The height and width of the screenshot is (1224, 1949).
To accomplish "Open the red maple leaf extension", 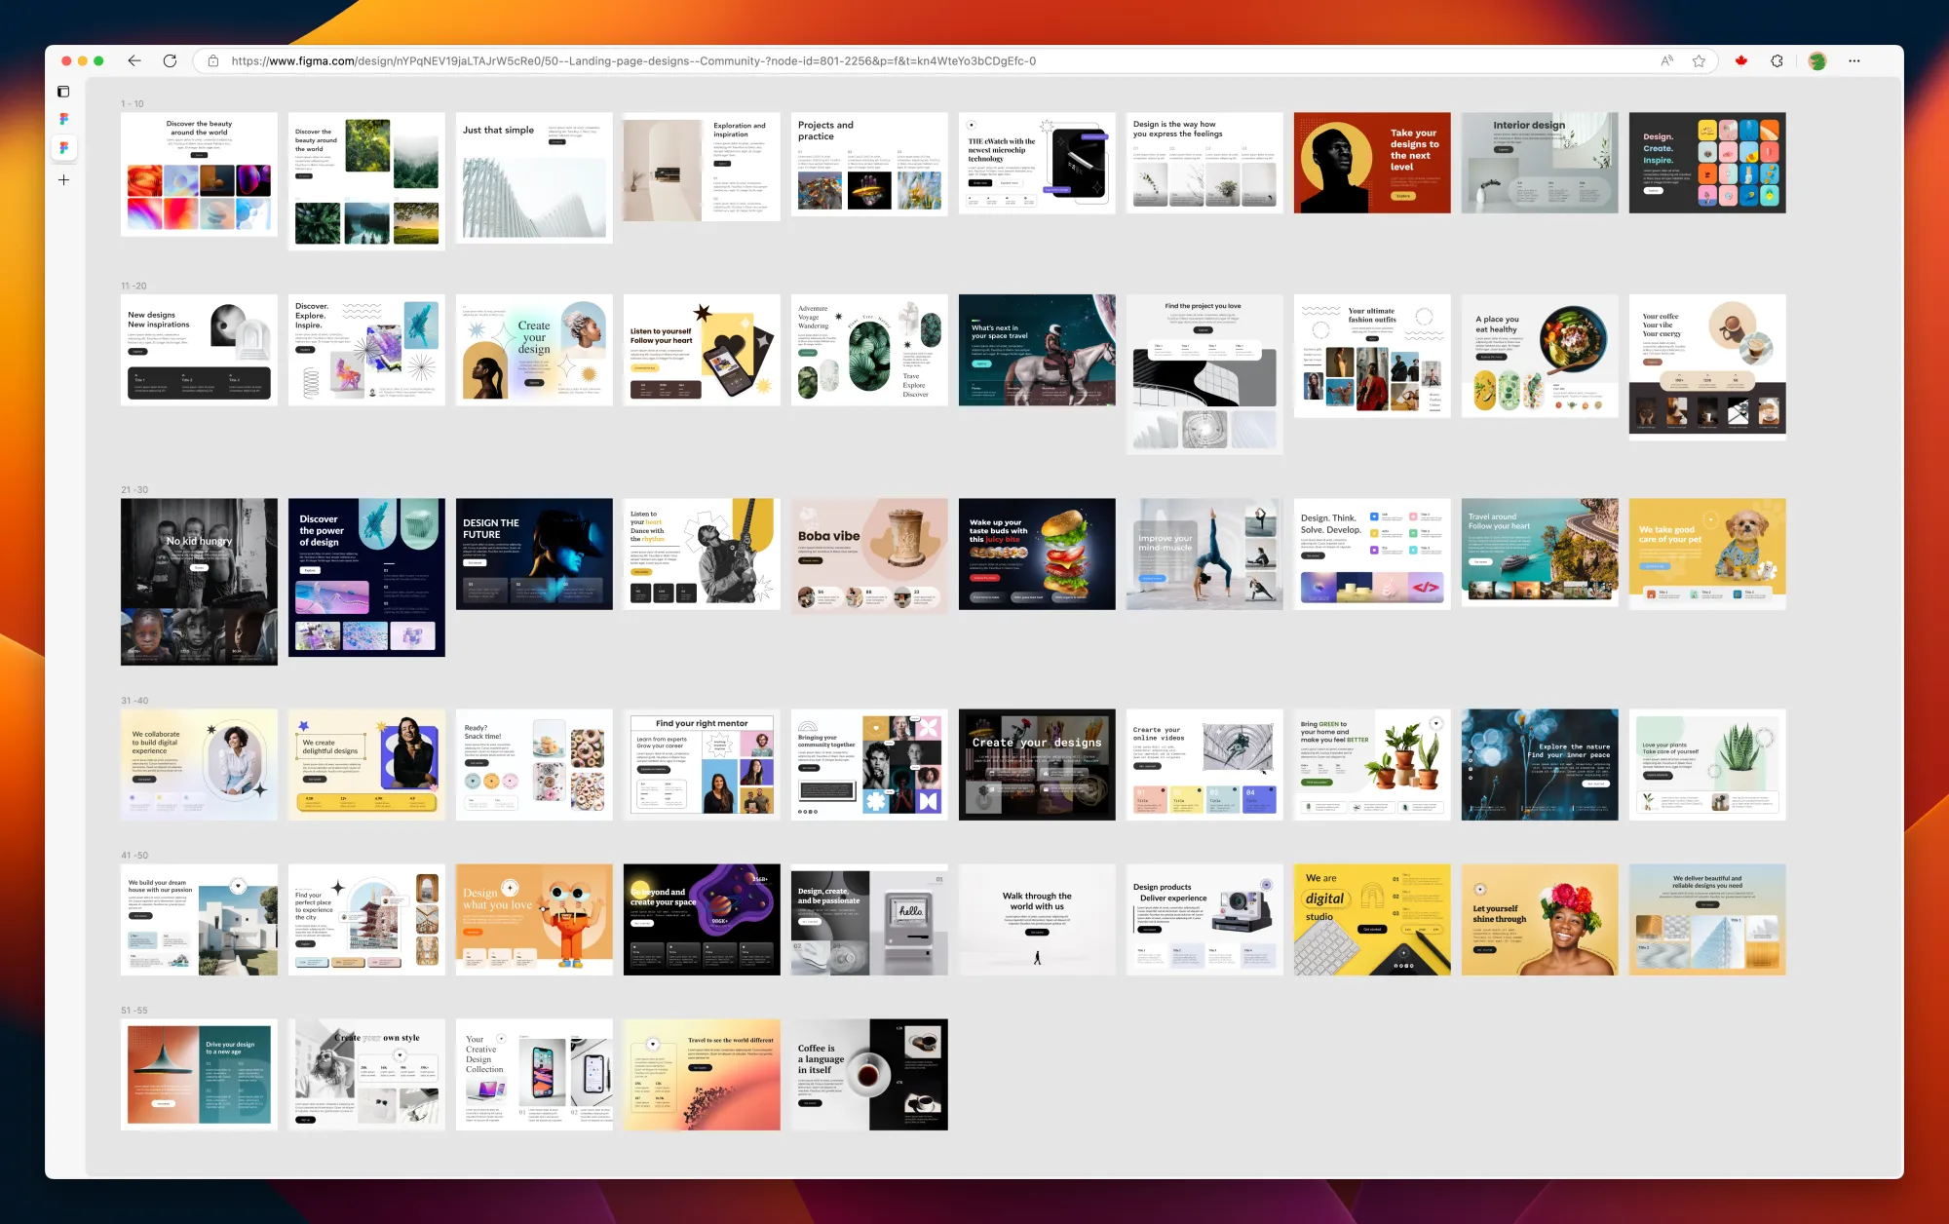I will pyautogui.click(x=1741, y=60).
